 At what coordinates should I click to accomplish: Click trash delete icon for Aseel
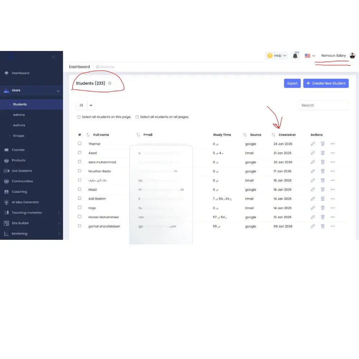click(x=322, y=153)
